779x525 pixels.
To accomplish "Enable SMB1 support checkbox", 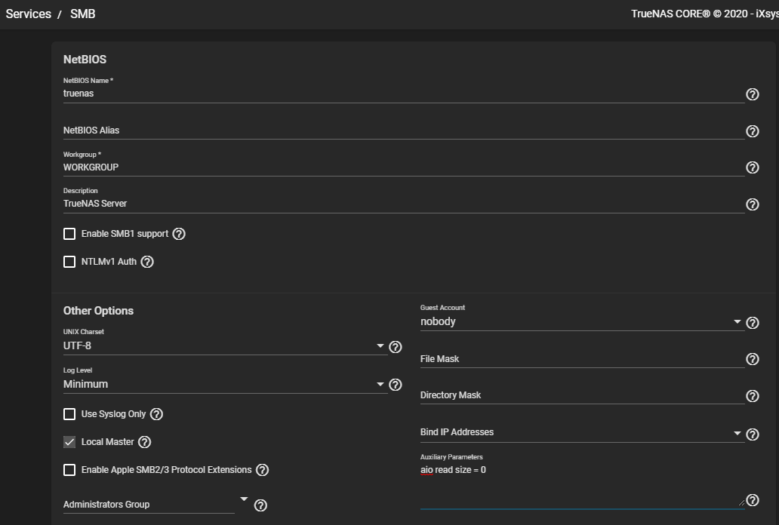I will coord(69,234).
